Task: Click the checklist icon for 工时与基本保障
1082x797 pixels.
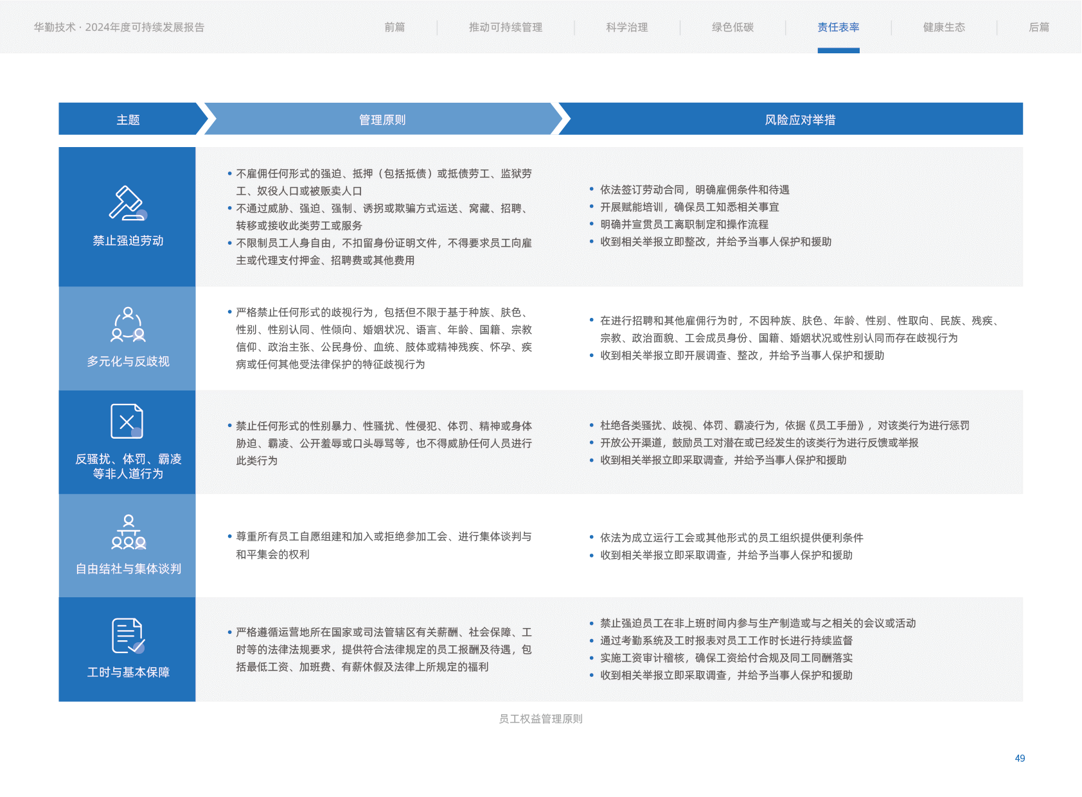Action: 128,636
